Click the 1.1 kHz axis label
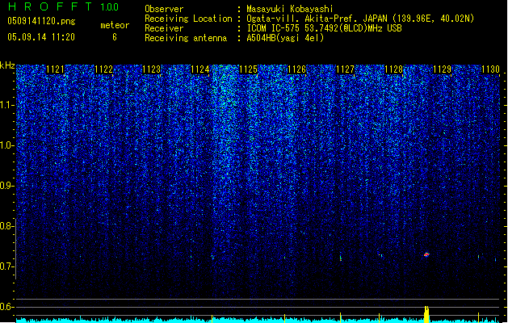 coord(7,105)
